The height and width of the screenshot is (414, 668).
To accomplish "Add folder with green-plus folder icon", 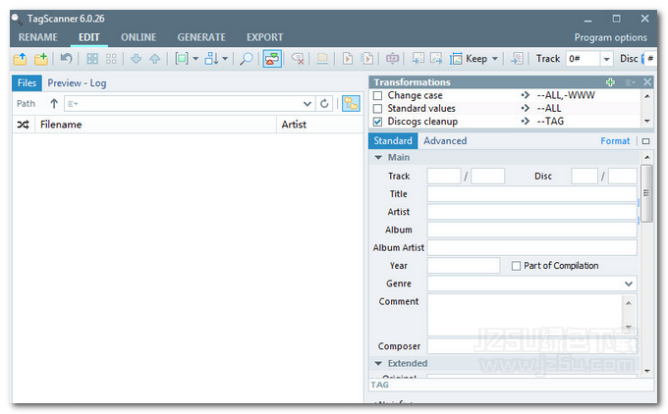I will coord(41,59).
